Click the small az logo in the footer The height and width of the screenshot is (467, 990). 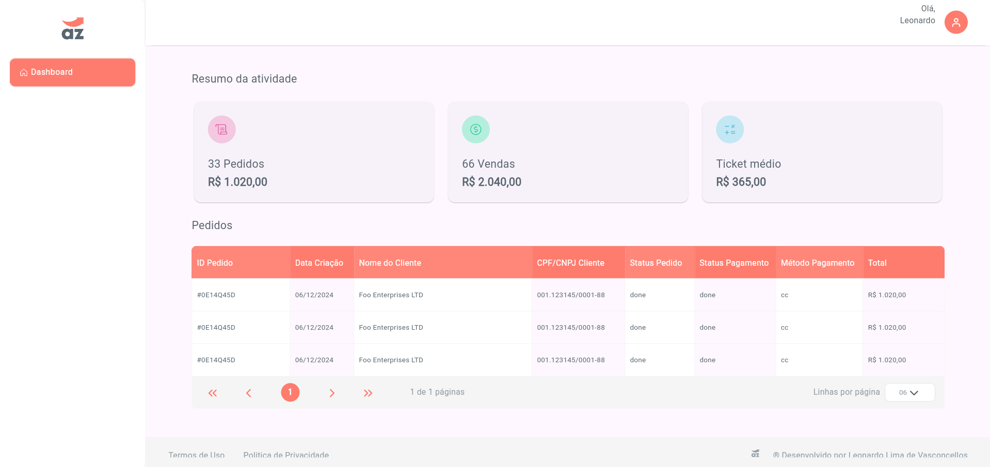755,454
